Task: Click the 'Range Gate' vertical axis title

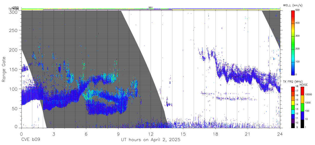Action: (x=4, y=70)
